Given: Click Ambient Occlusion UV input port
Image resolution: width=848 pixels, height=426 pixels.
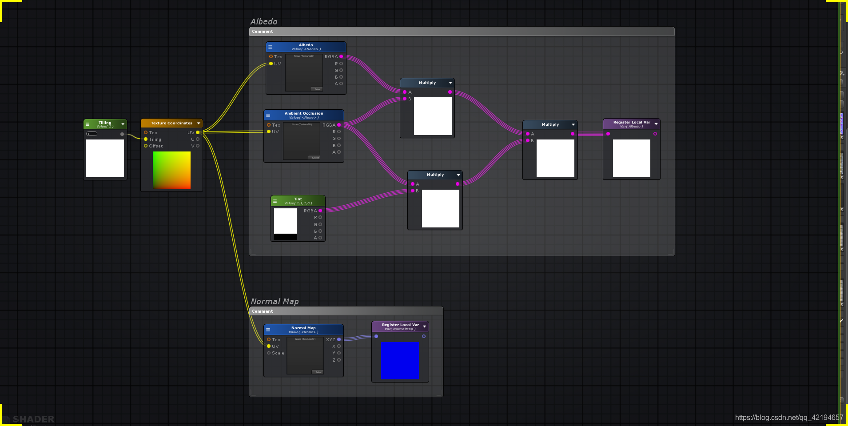Looking at the screenshot, I should pyautogui.click(x=269, y=131).
